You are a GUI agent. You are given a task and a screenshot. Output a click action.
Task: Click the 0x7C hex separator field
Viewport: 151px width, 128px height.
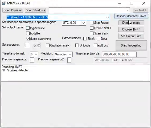click(37, 45)
